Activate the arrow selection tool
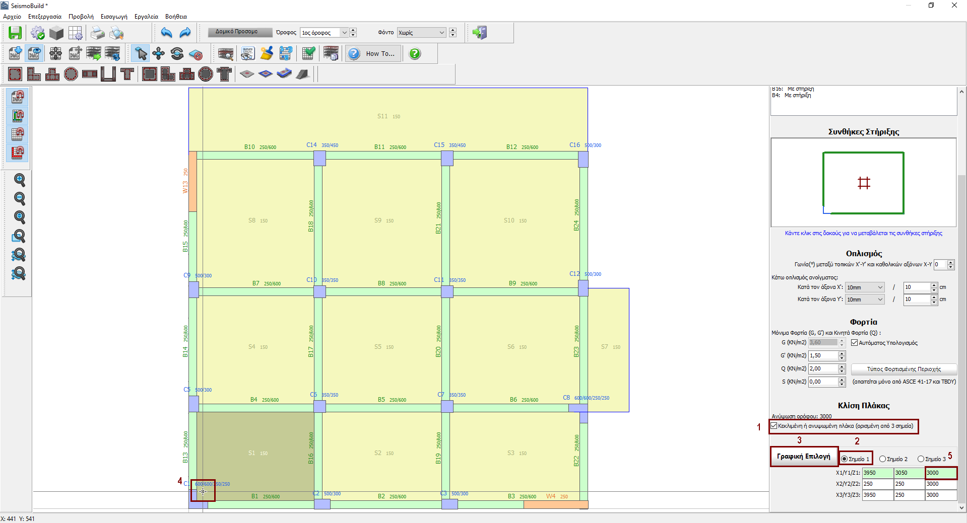967x523 pixels. pos(141,53)
